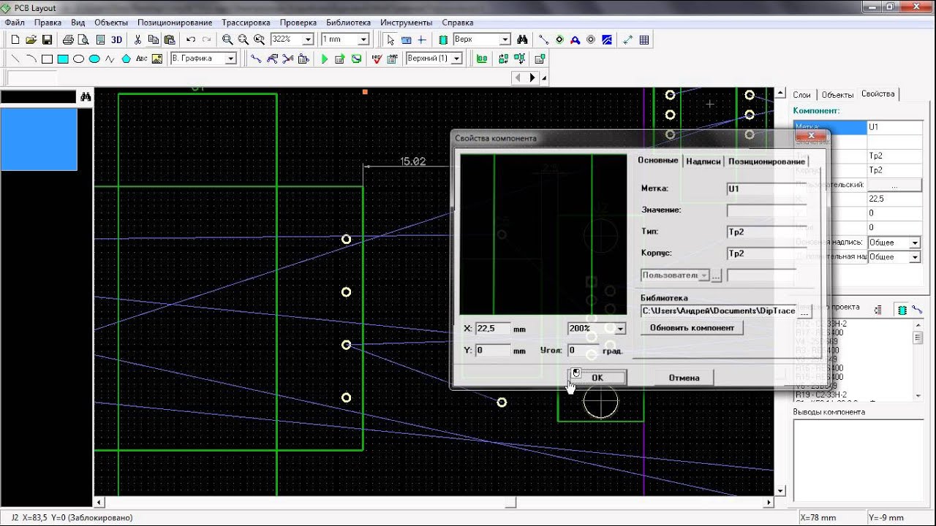Run autorouter with green play icon
936x526 pixels.
[x=325, y=58]
